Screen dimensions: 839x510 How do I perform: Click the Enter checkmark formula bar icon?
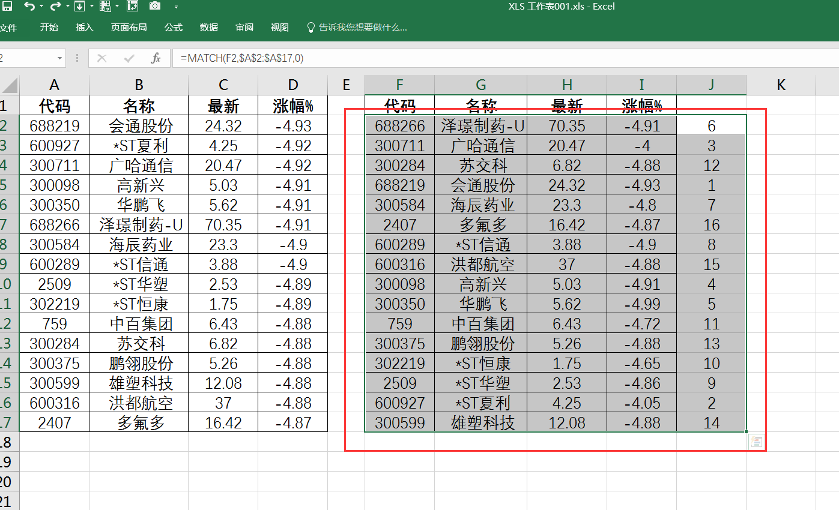pyautogui.click(x=129, y=58)
